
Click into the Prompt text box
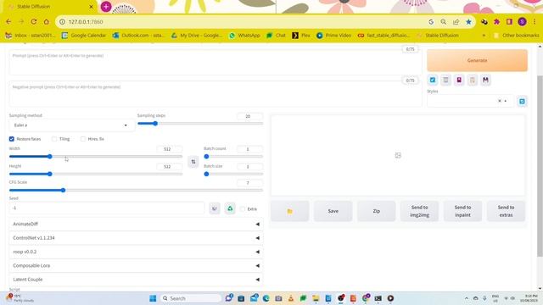coord(215,63)
